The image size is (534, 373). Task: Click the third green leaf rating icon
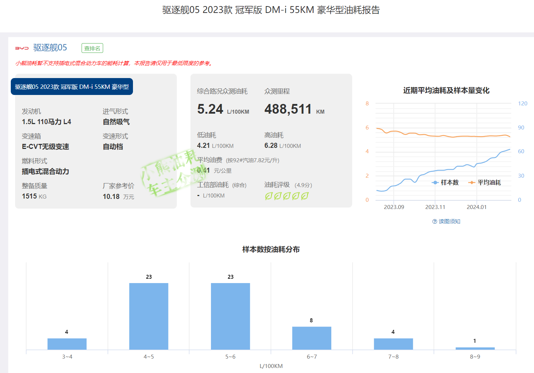286,196
